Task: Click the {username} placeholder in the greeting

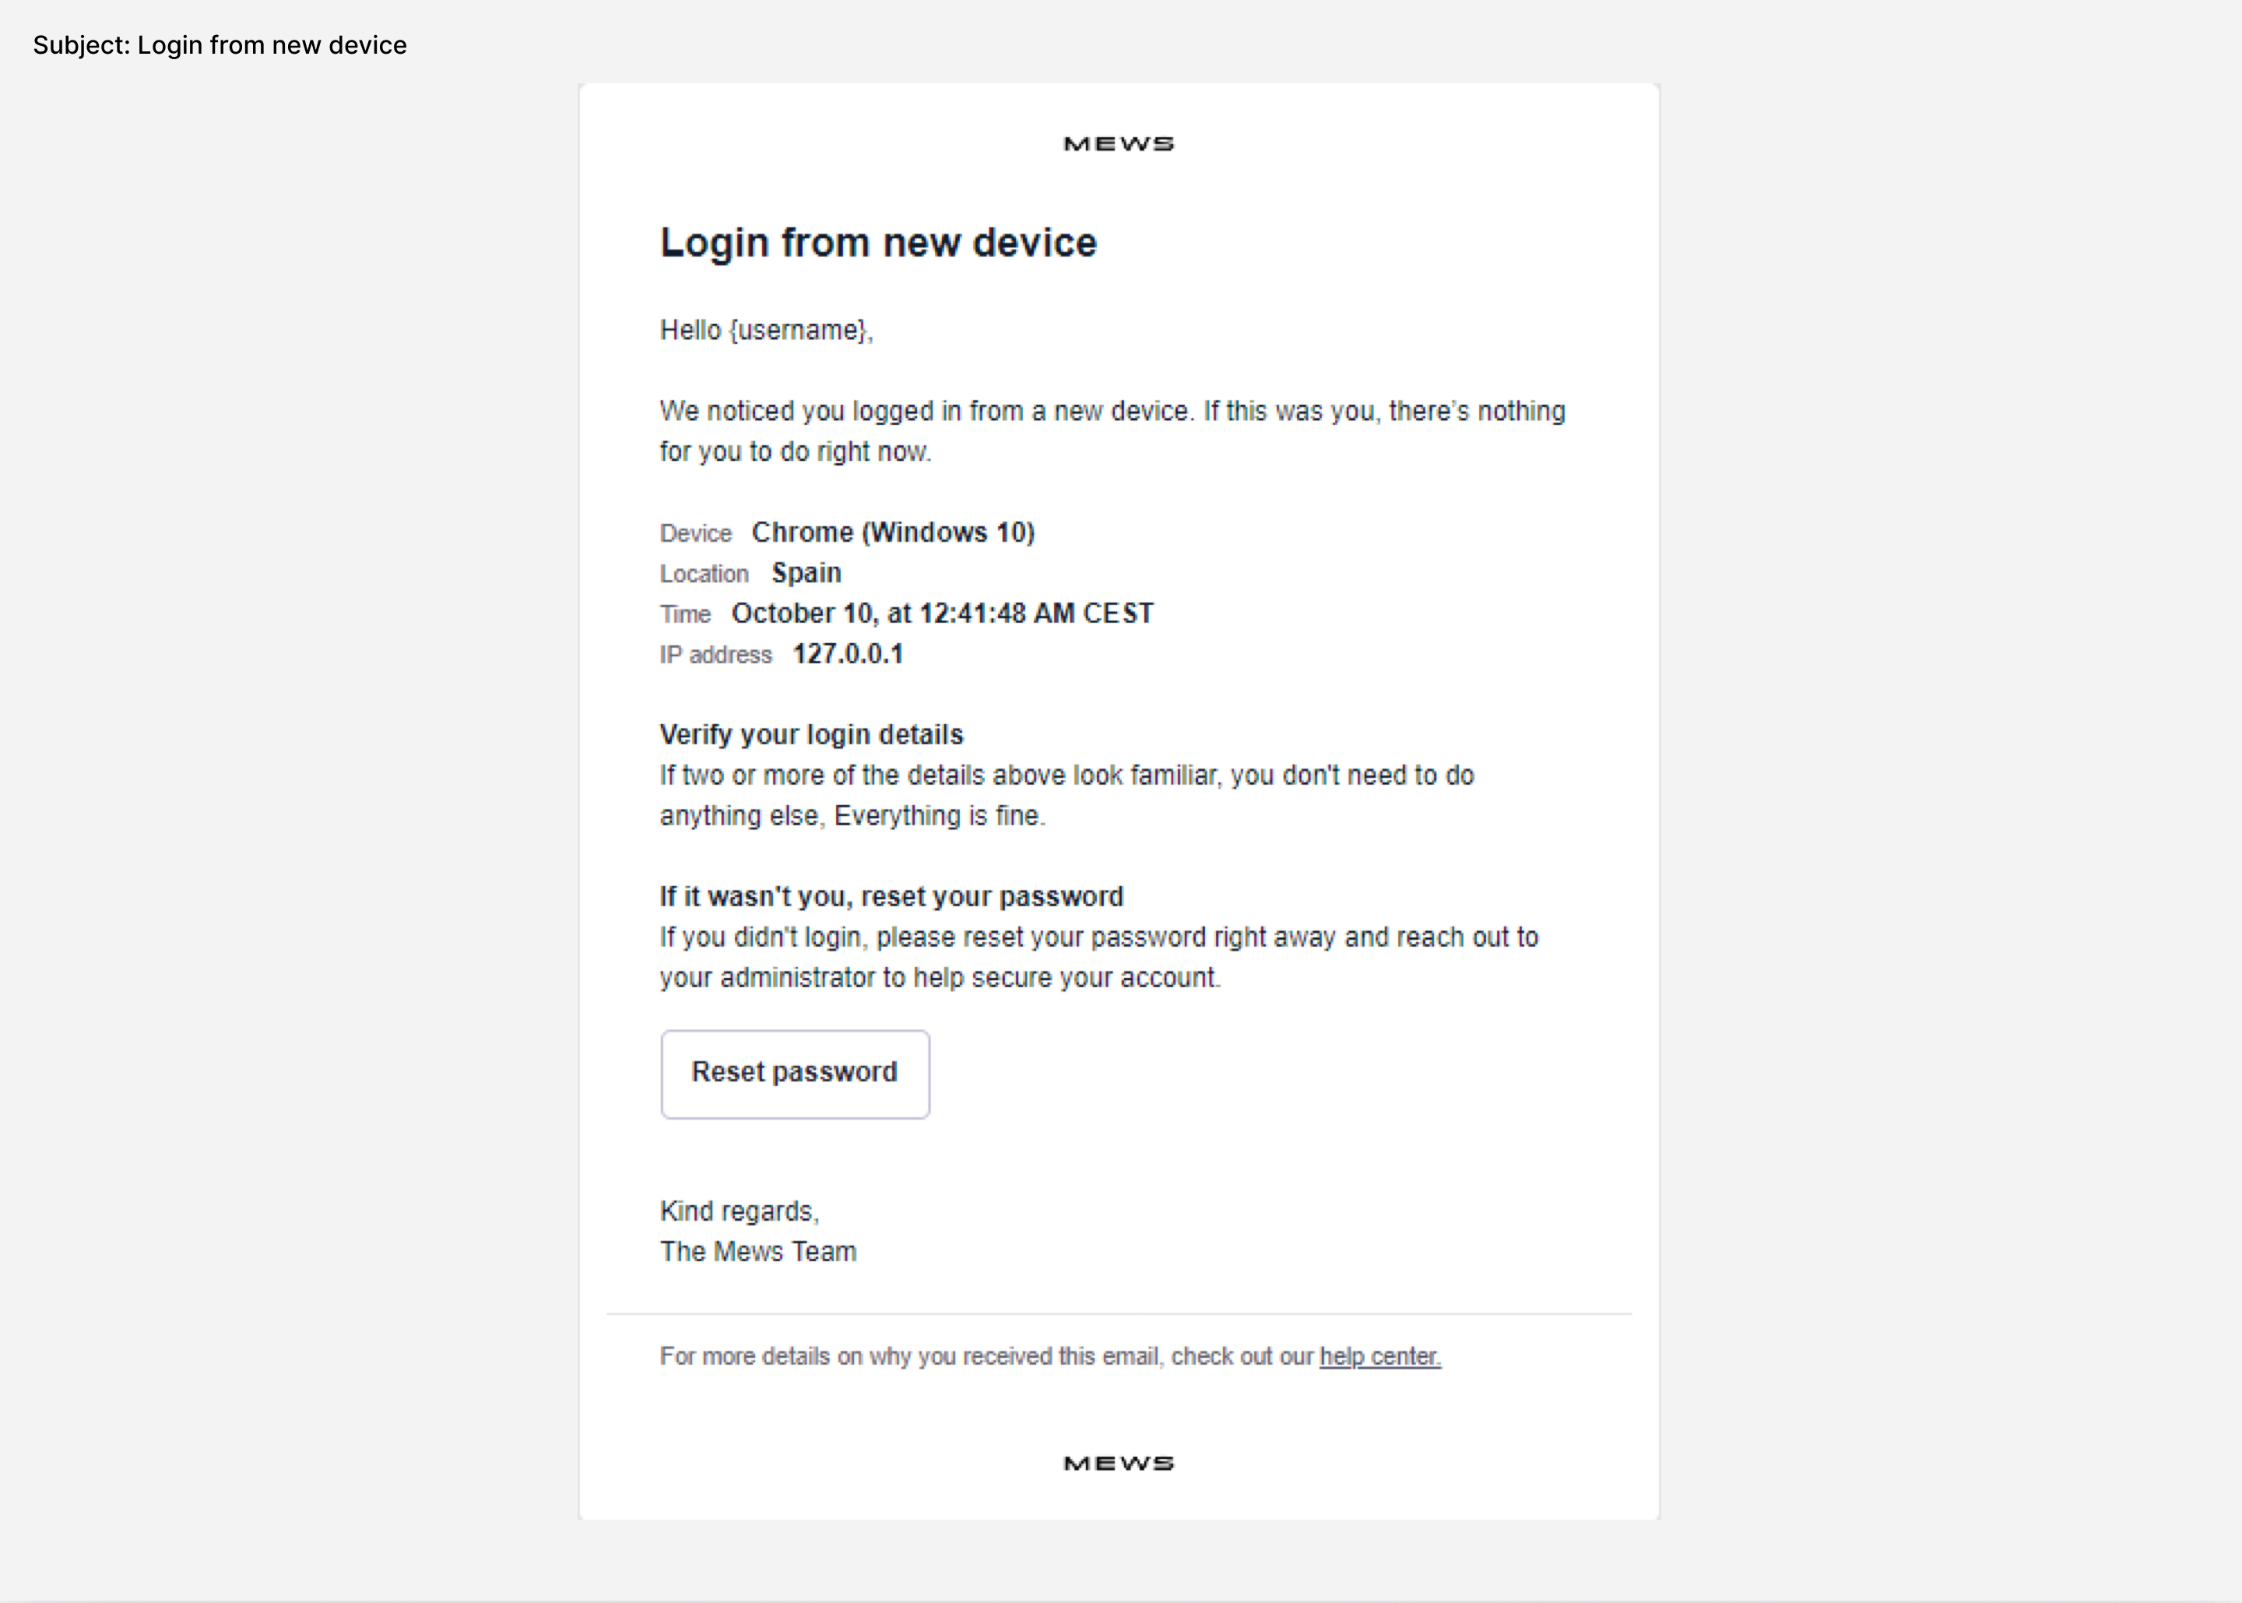Action: pyautogui.click(x=798, y=329)
